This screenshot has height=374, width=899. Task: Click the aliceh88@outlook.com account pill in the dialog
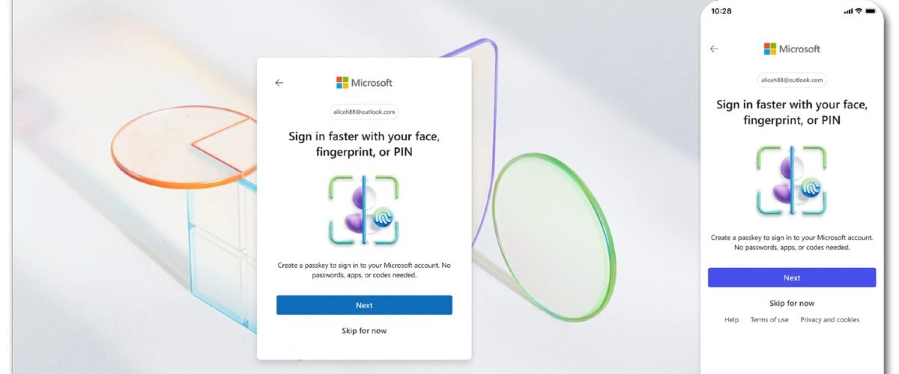click(x=364, y=112)
